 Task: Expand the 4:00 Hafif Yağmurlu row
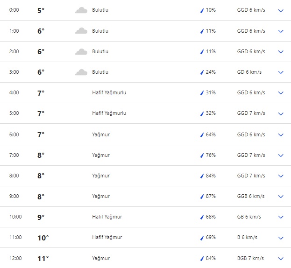click(281, 93)
